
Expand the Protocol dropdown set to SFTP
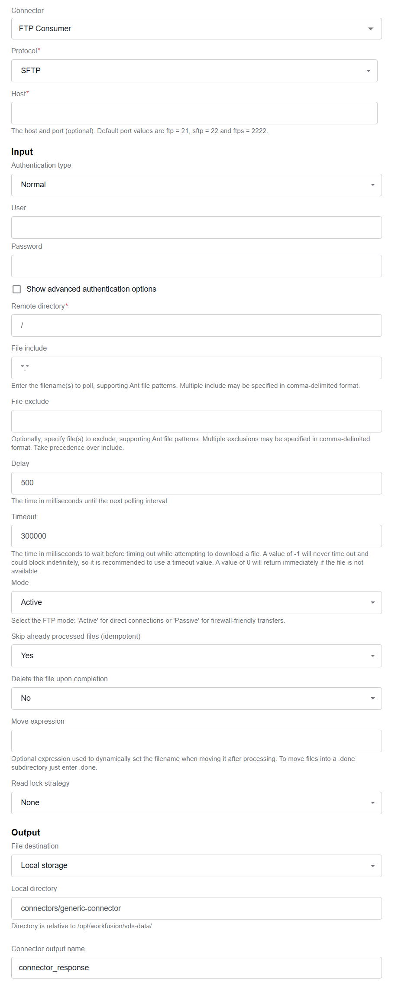point(194,71)
